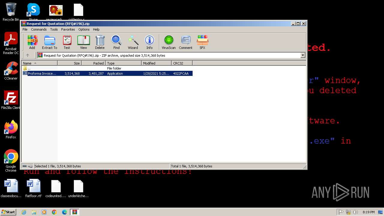Viewport: 384px width, 216px height.
Task: Sort by CRC32 column header
Action: coord(182,63)
